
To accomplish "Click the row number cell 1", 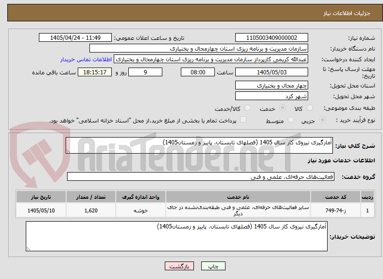I will coord(367,210).
